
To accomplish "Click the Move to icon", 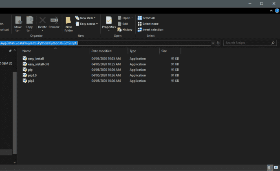I will (18, 23).
